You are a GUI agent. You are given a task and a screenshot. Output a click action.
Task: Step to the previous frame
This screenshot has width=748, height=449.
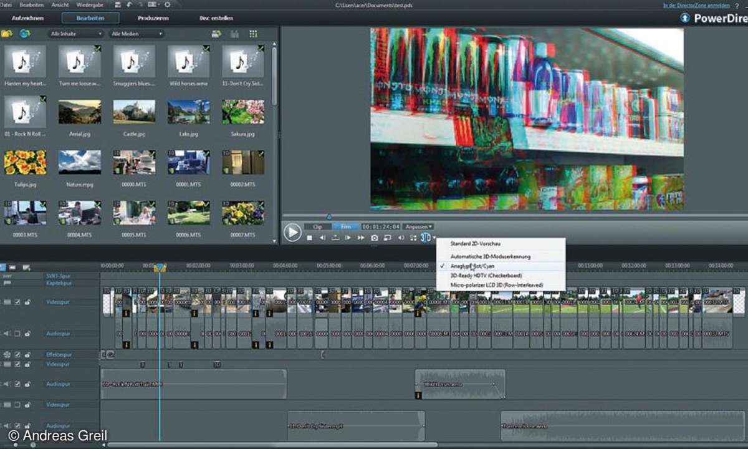(322, 238)
